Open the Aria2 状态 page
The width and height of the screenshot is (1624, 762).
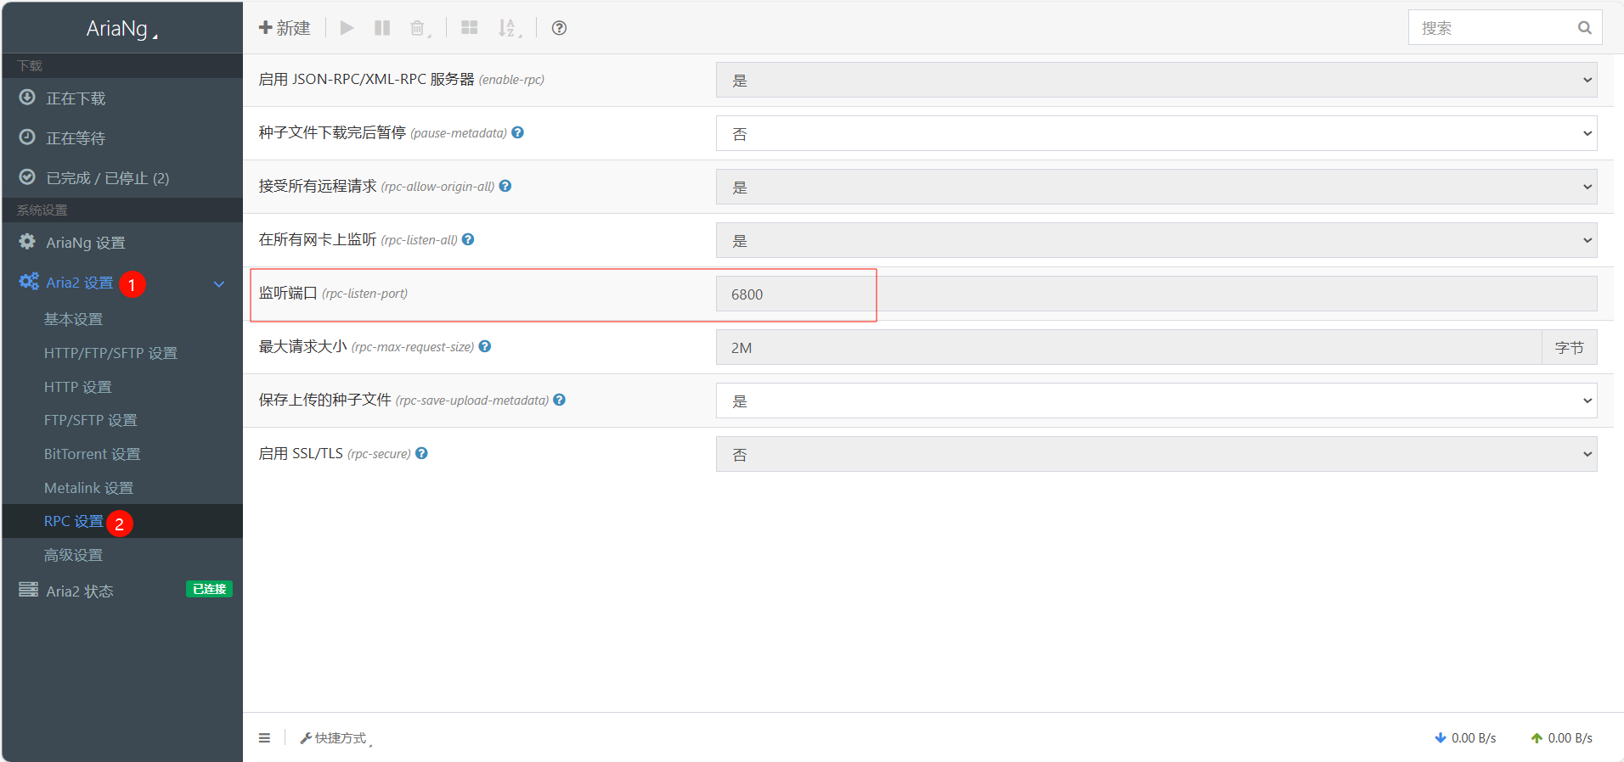coord(79,591)
